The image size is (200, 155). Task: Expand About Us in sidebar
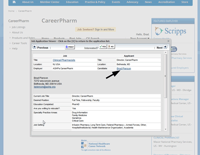[17, 33]
